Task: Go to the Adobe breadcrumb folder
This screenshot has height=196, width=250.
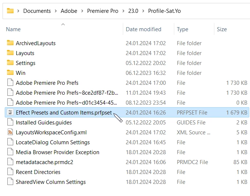Action: point(69,11)
